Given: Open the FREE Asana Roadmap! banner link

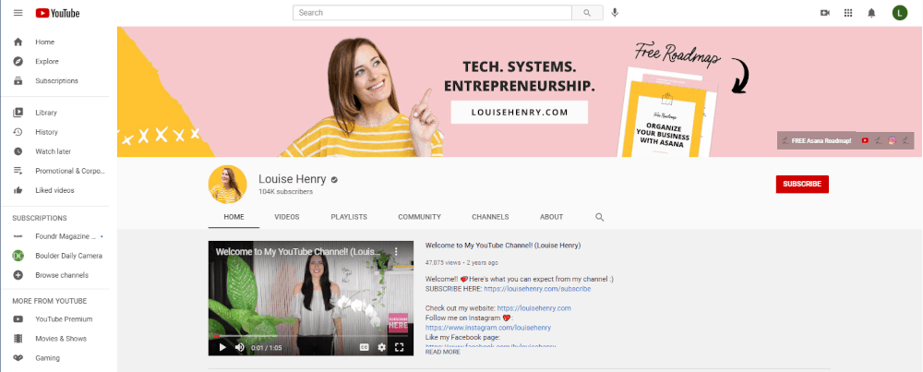Looking at the screenshot, I should point(821,140).
